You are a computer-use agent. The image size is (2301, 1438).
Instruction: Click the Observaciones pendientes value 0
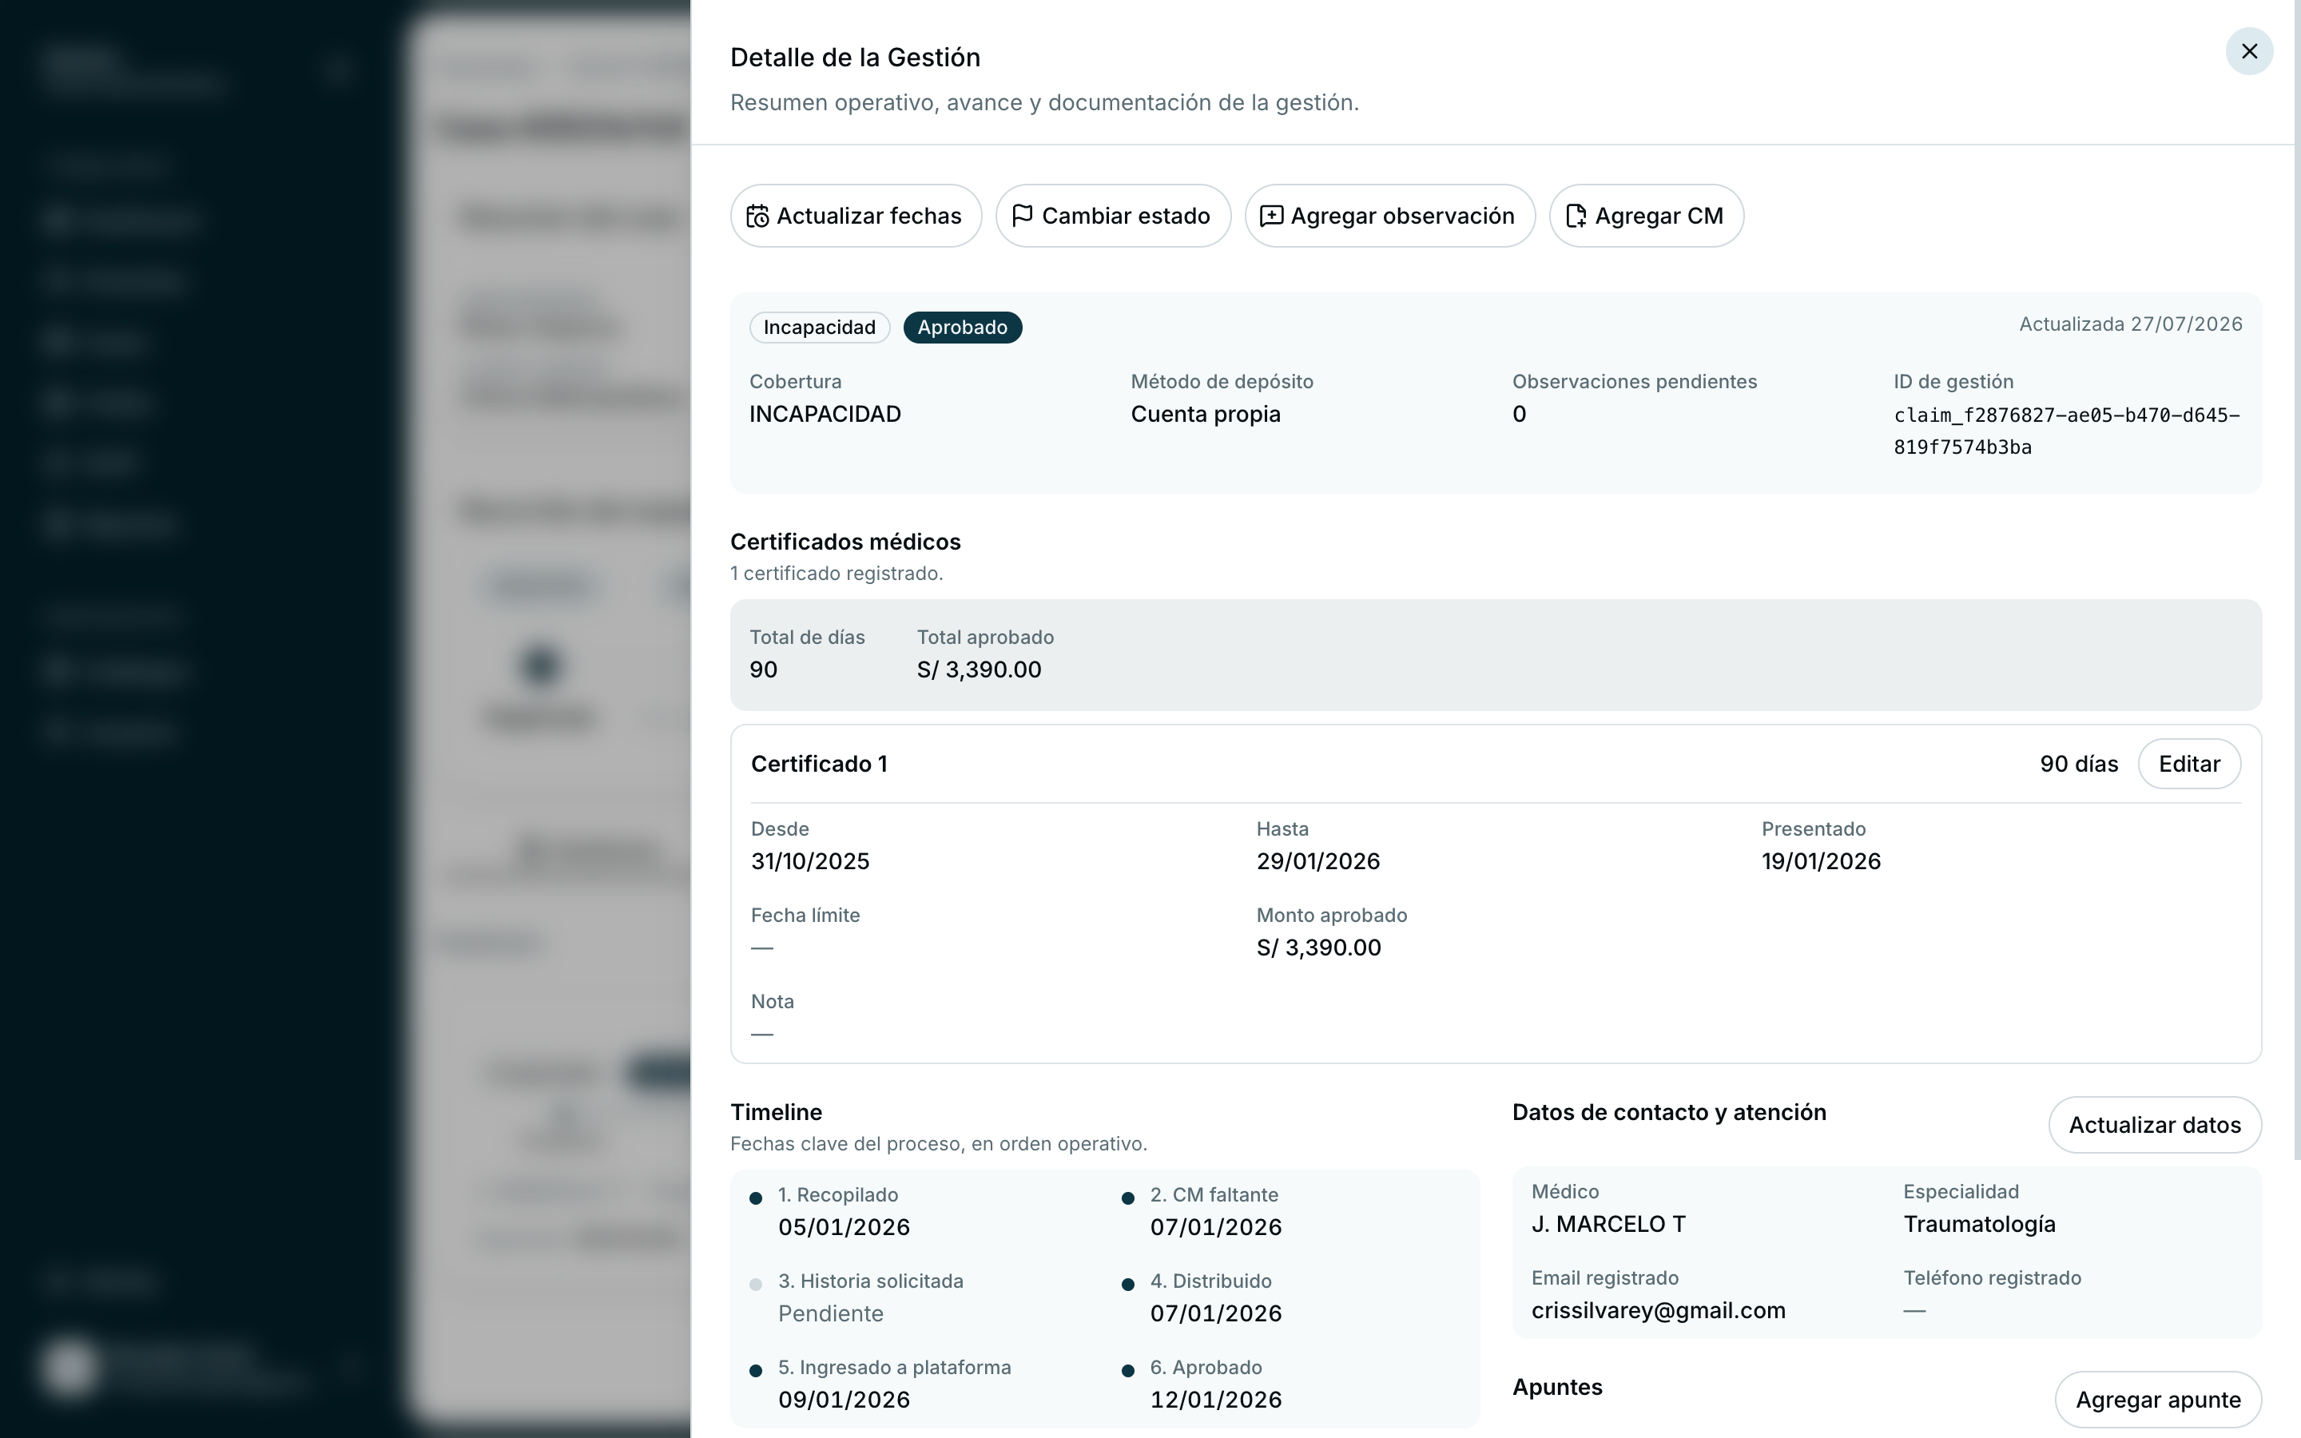tap(1520, 414)
